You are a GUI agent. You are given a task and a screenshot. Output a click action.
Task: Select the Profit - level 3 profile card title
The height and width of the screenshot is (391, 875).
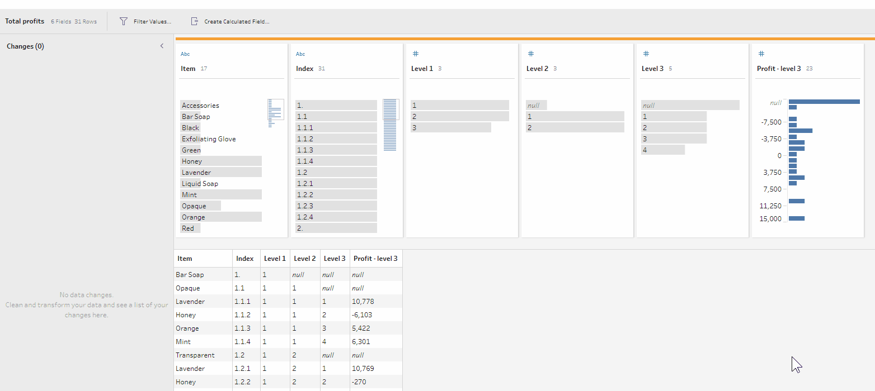779,69
